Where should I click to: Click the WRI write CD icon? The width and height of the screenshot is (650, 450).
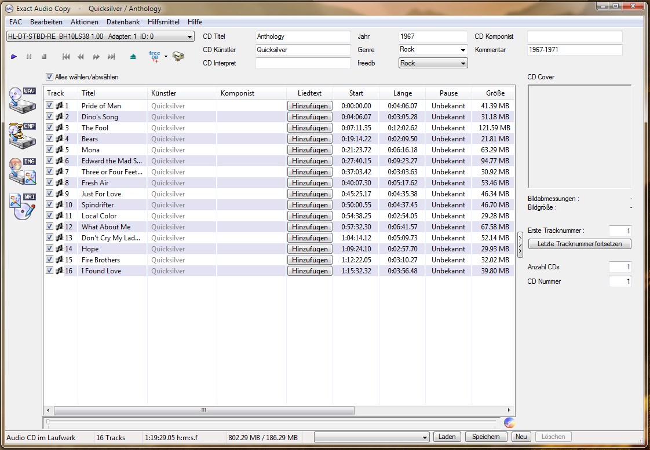coord(23,205)
